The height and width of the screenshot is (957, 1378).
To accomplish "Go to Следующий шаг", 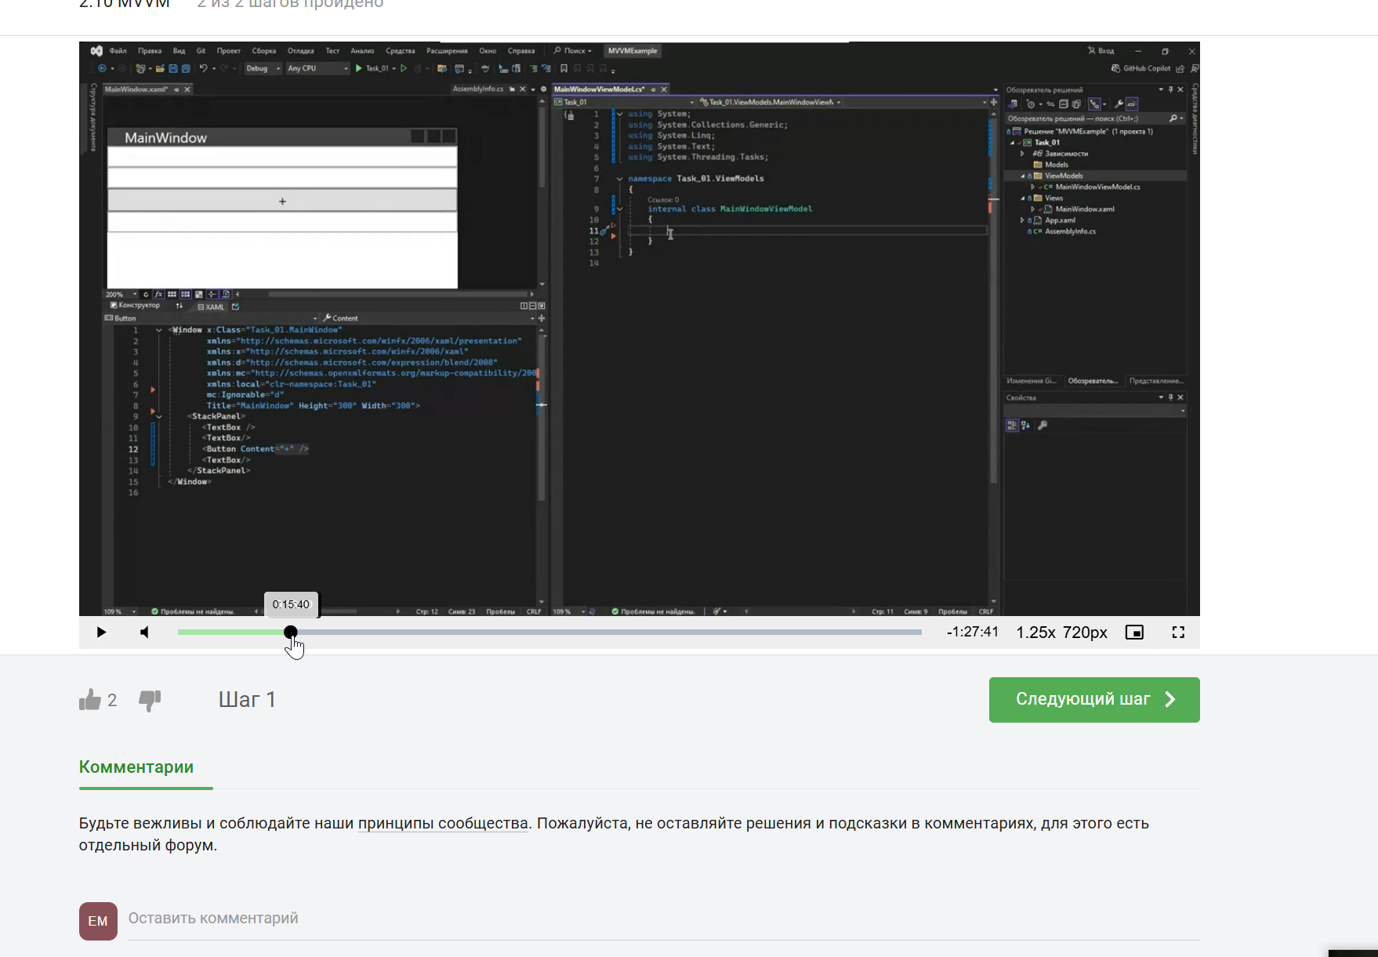I will [x=1094, y=700].
